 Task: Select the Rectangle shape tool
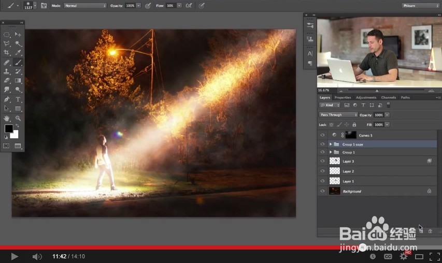(x=18, y=108)
